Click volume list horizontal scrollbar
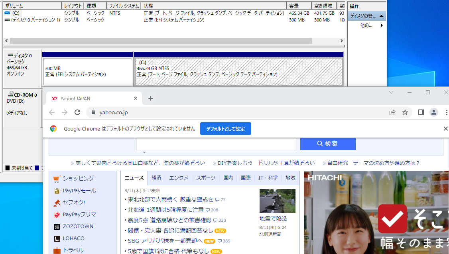Image resolution: width=449 pixels, height=254 pixels. (161, 41)
